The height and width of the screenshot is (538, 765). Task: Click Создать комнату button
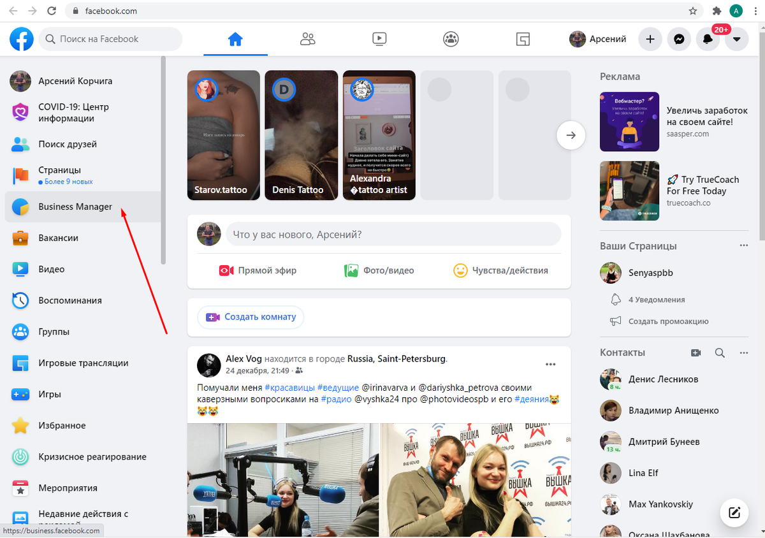point(251,317)
